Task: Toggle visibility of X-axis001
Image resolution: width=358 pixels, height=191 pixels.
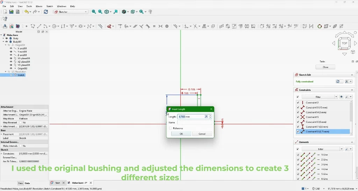Action: (11, 48)
